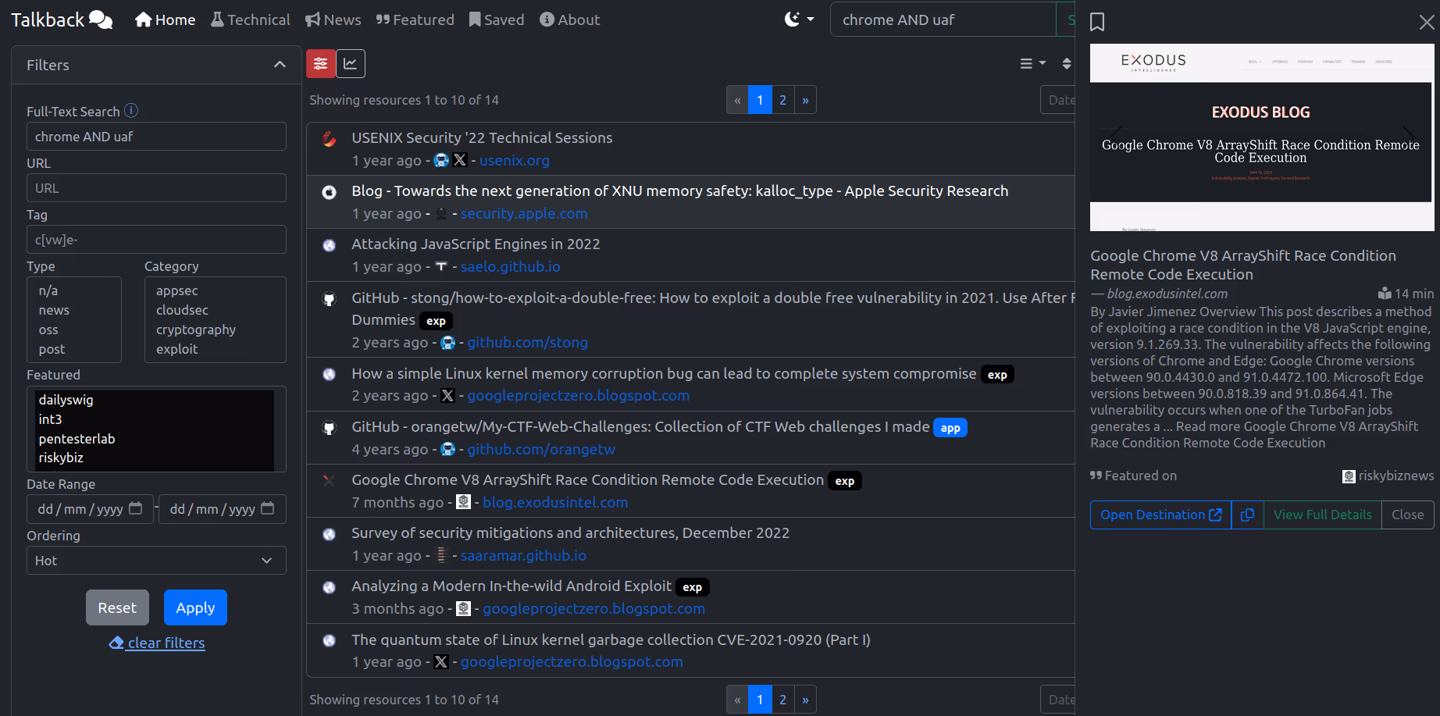This screenshot has height=716, width=1440.
Task: Click the end date calendar icon
Action: (x=267, y=508)
